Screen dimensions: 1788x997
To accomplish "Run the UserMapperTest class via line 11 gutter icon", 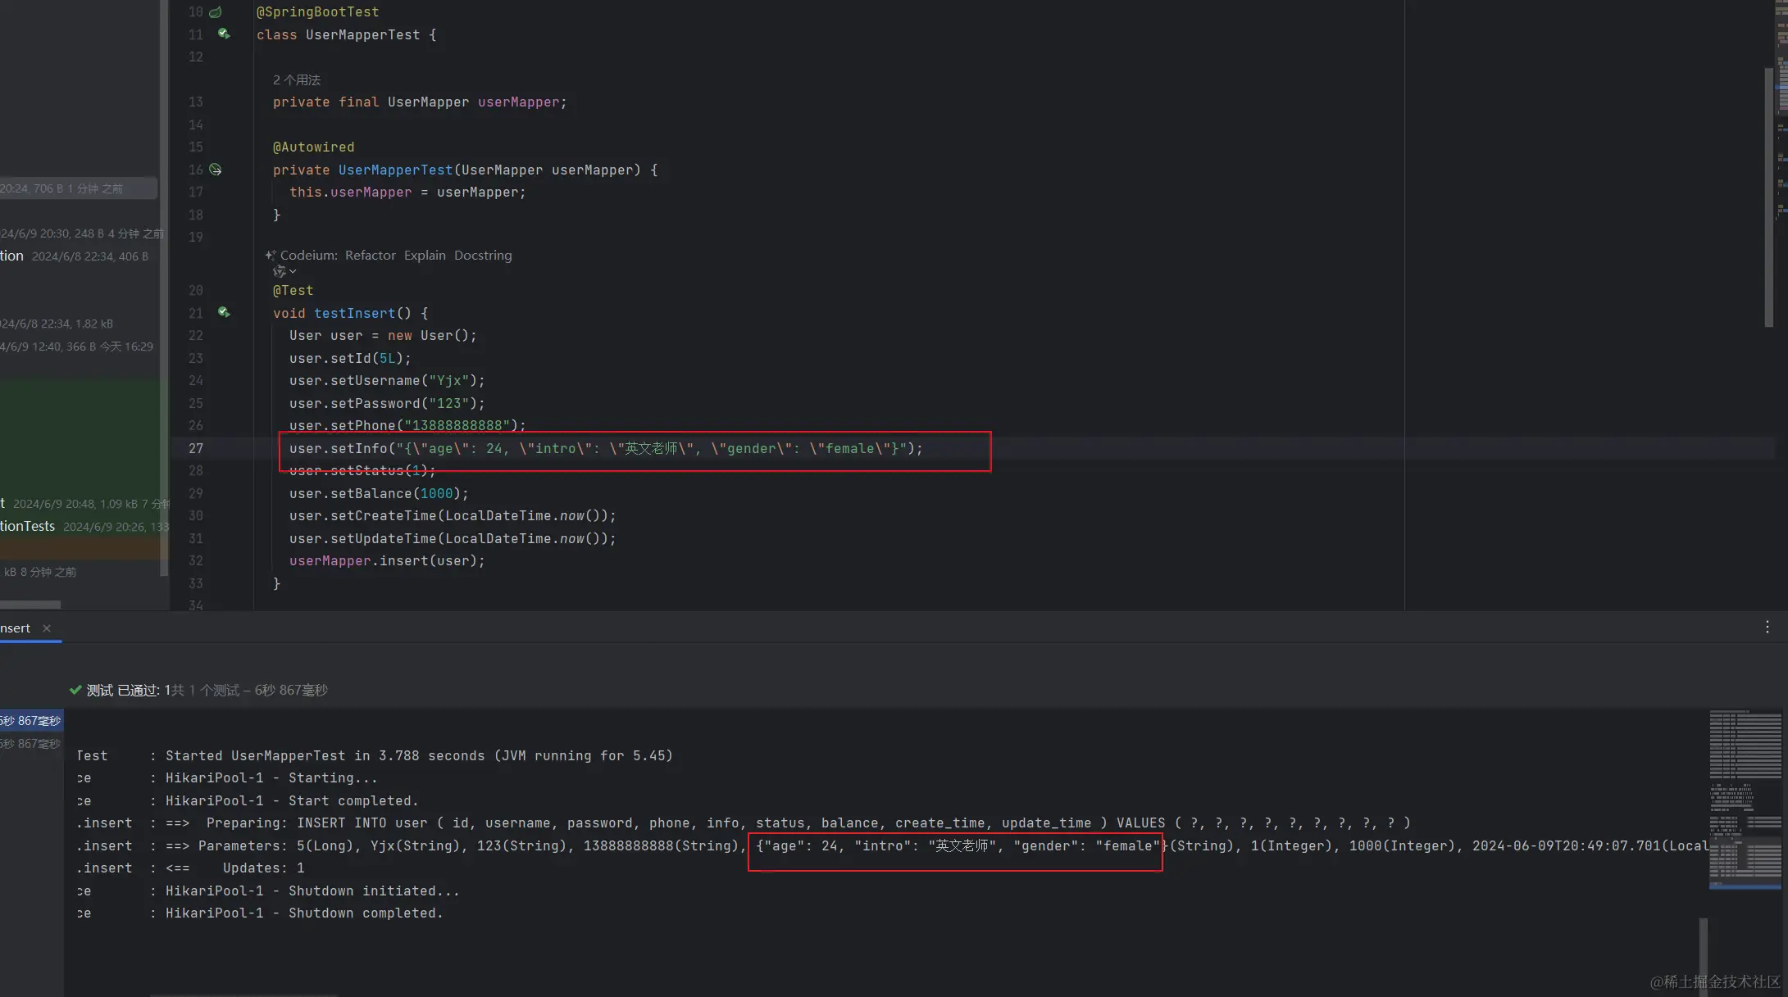I will tap(223, 34).
